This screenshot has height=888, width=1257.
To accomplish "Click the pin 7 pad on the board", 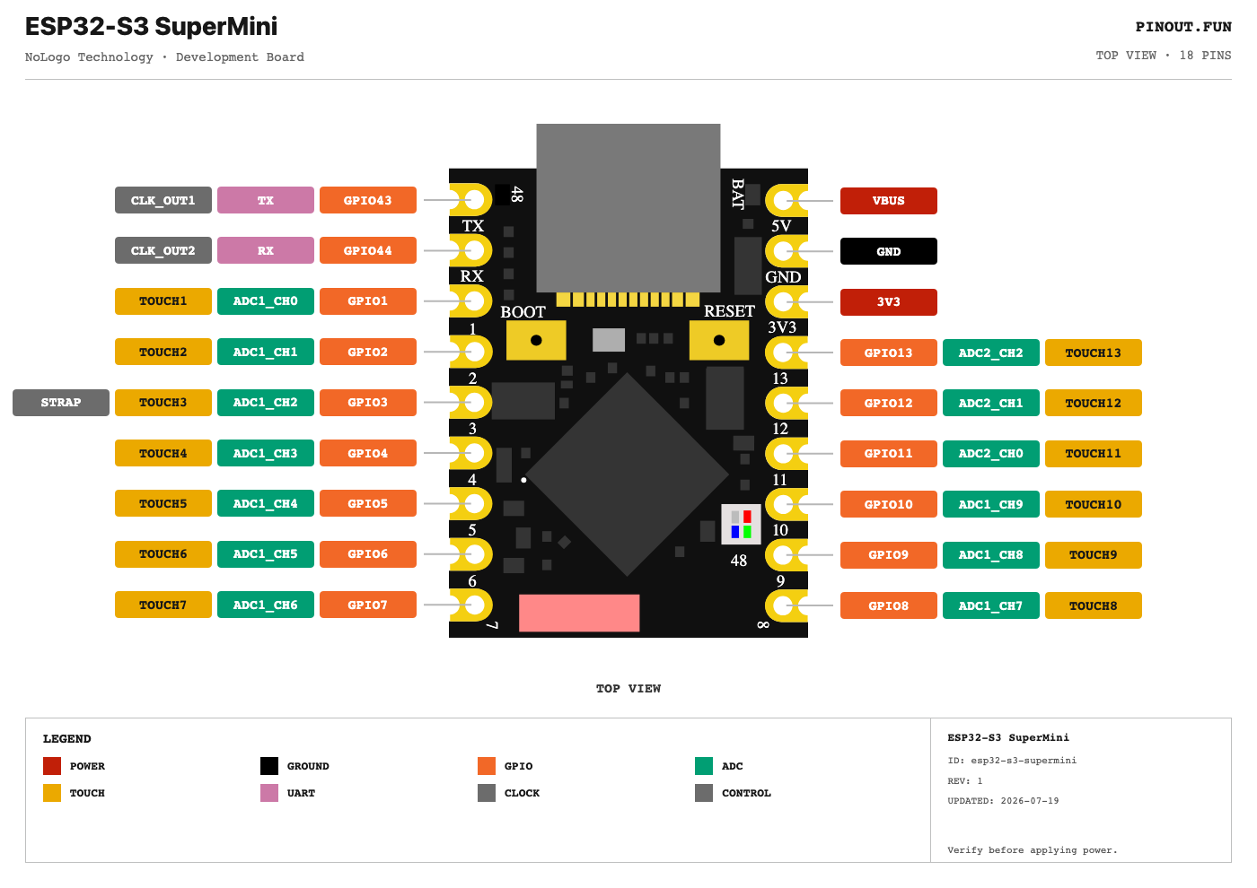I will point(474,605).
